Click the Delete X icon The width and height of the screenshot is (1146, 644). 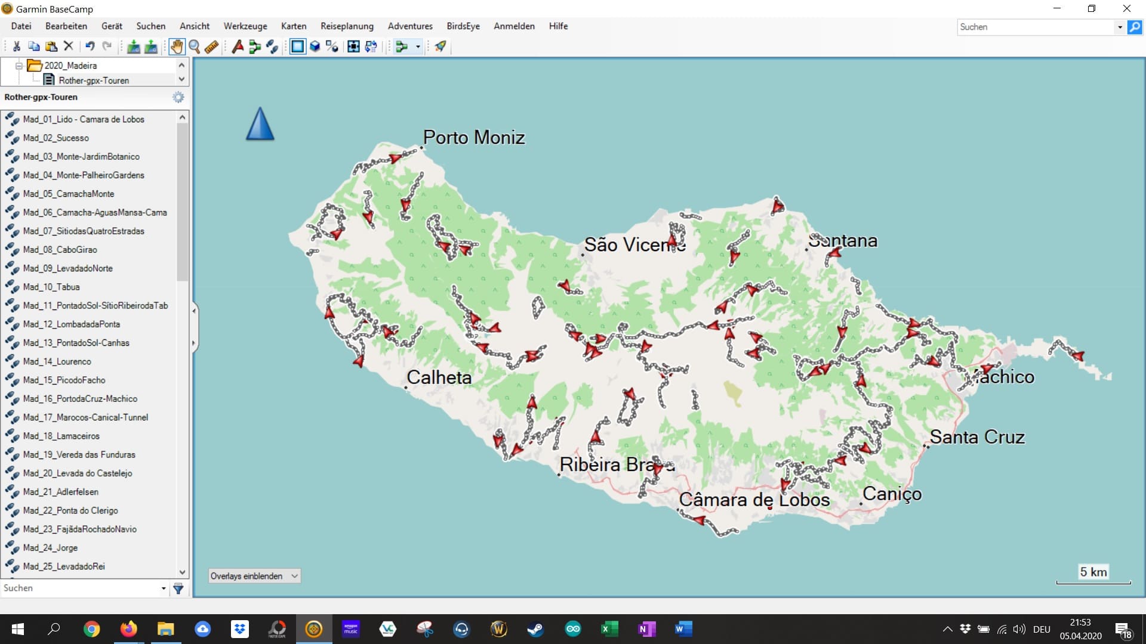click(x=69, y=47)
